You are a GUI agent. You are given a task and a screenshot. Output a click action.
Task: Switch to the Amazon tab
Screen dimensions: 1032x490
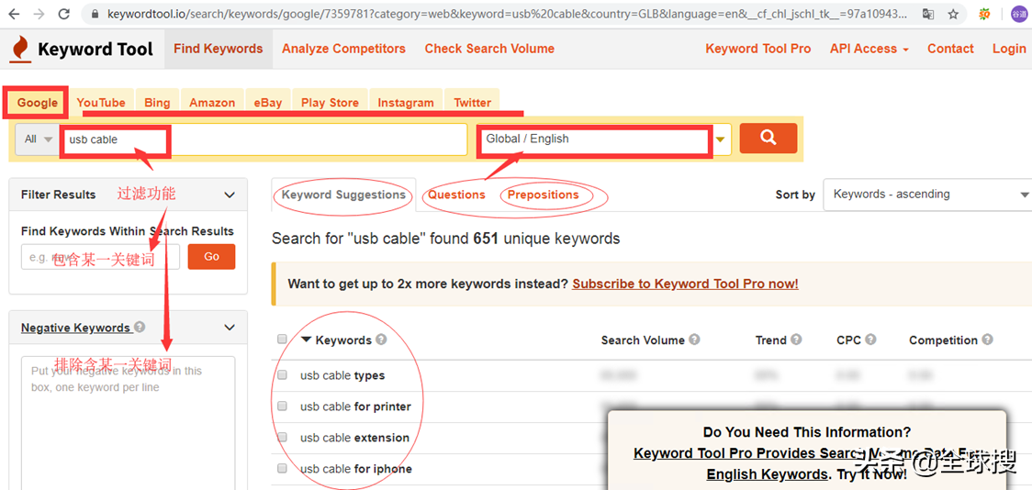212,103
